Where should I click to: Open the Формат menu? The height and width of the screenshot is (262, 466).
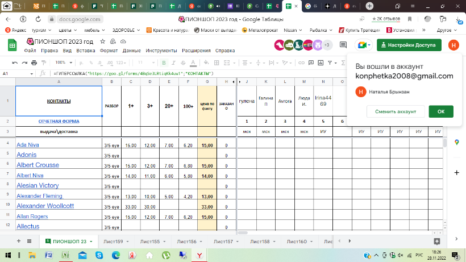coord(108,50)
